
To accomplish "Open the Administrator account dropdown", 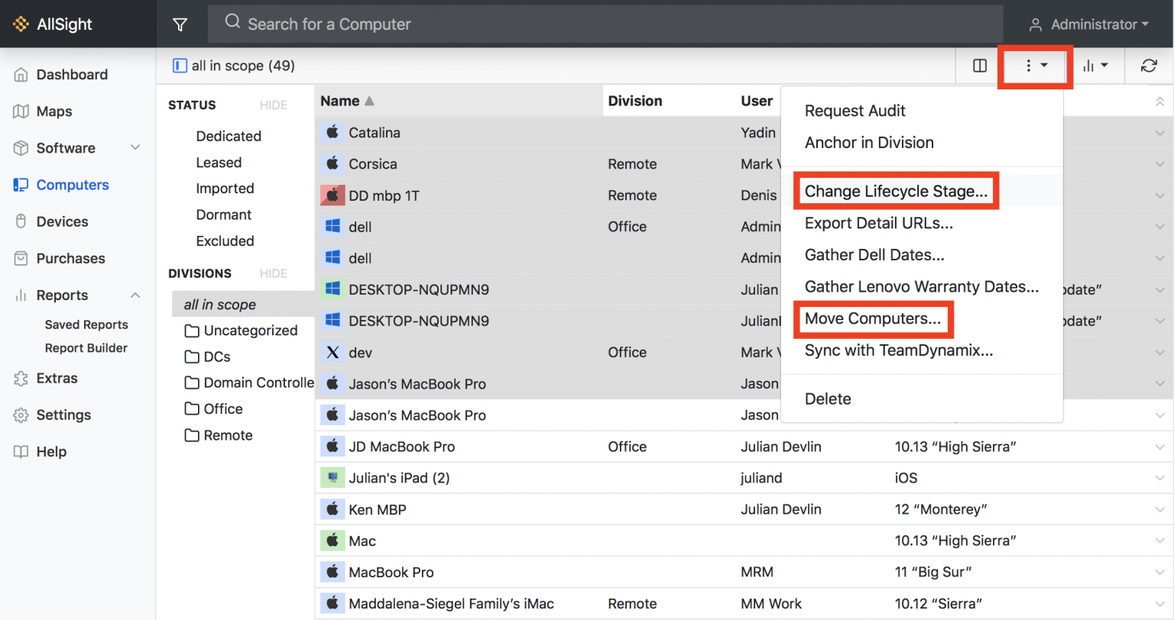I will coord(1089,24).
